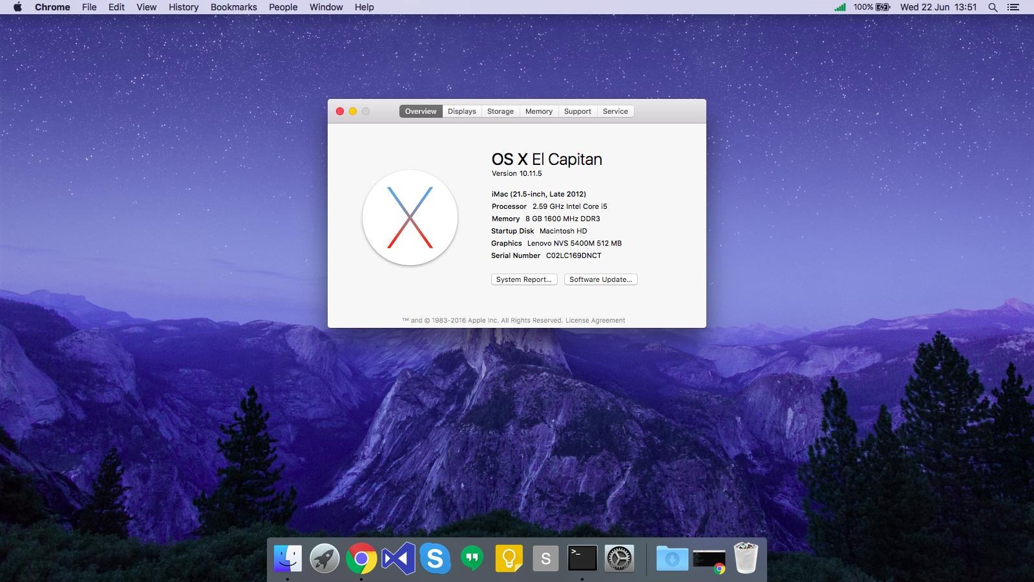Open Finder from the Dock
This screenshot has width=1034, height=582.
[x=288, y=557]
